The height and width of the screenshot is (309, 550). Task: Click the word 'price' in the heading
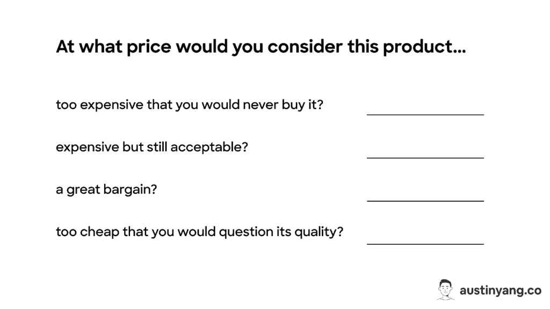[149, 48]
